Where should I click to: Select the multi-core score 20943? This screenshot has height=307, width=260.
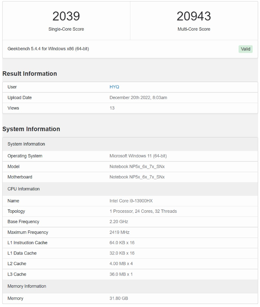[194, 16]
